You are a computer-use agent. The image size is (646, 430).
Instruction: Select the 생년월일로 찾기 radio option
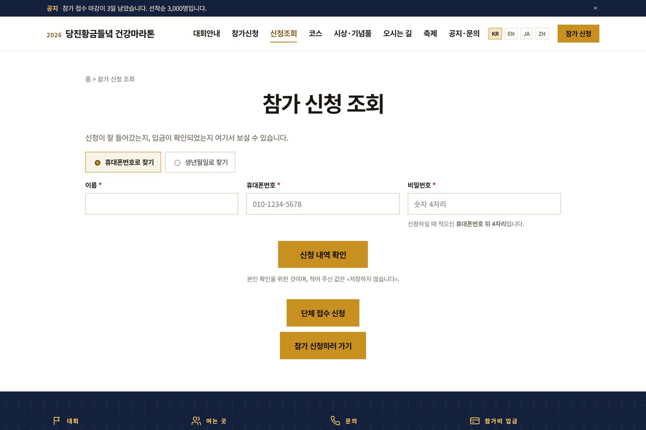click(x=200, y=162)
